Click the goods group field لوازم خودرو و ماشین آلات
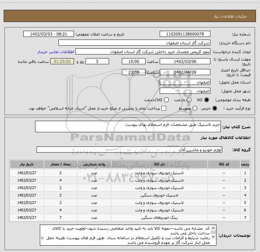This screenshot has width=260, height=252. (x=129, y=150)
